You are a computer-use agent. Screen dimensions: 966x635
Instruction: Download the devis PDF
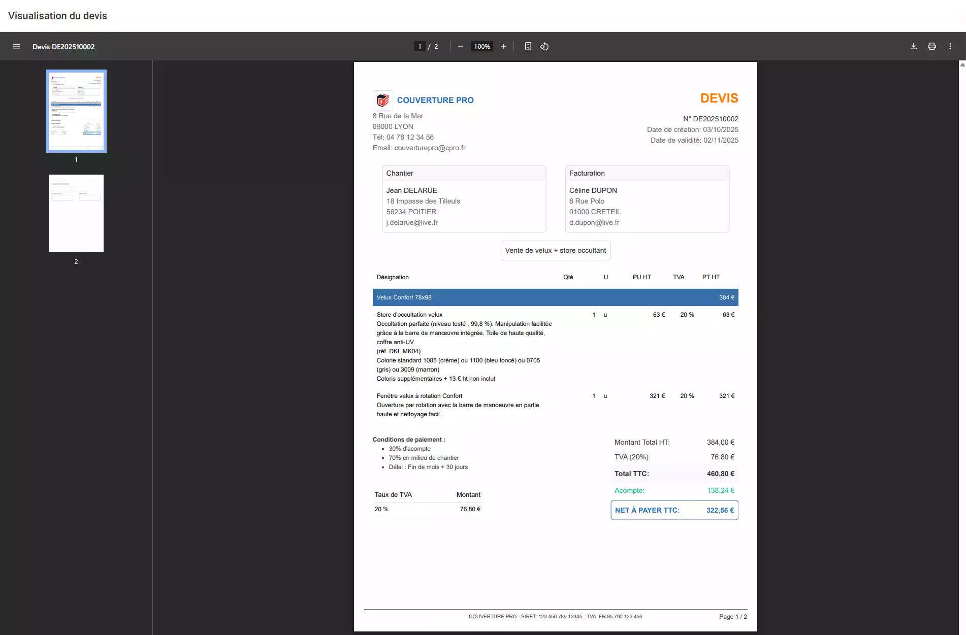coord(913,46)
